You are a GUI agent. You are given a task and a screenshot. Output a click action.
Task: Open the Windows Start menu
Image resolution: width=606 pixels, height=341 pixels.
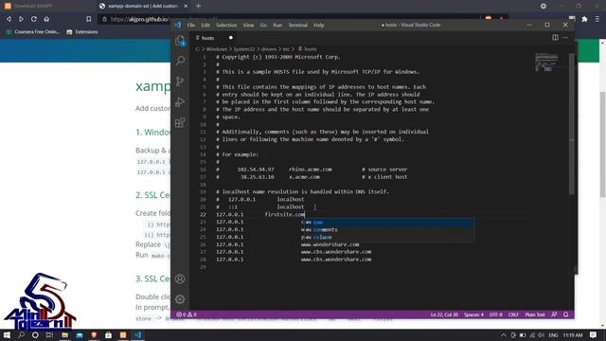(x=7, y=334)
